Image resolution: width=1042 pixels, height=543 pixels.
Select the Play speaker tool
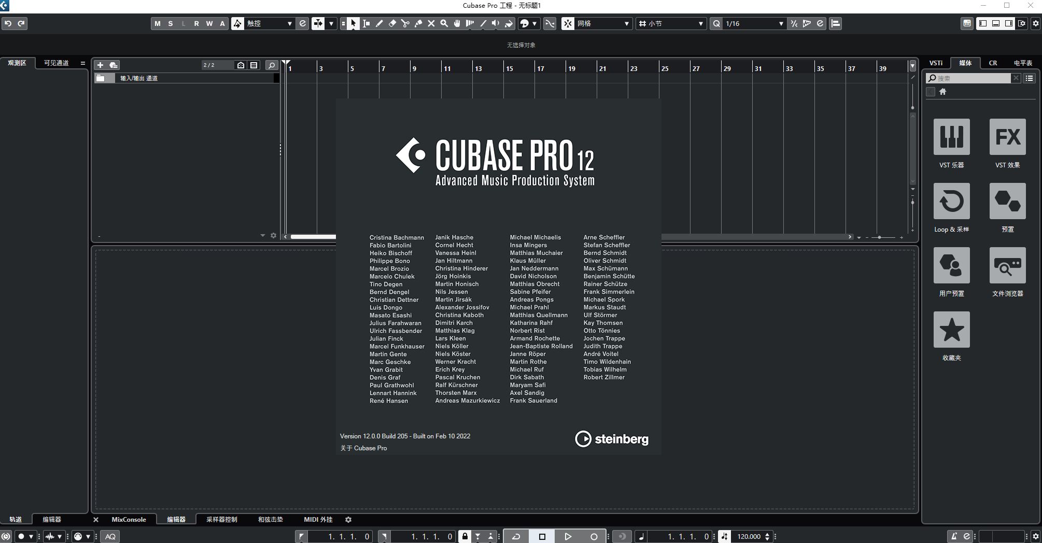(496, 23)
